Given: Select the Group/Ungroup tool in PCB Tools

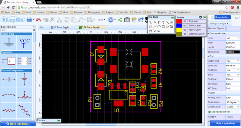Looking at the screenshot, I should click(x=172, y=23).
